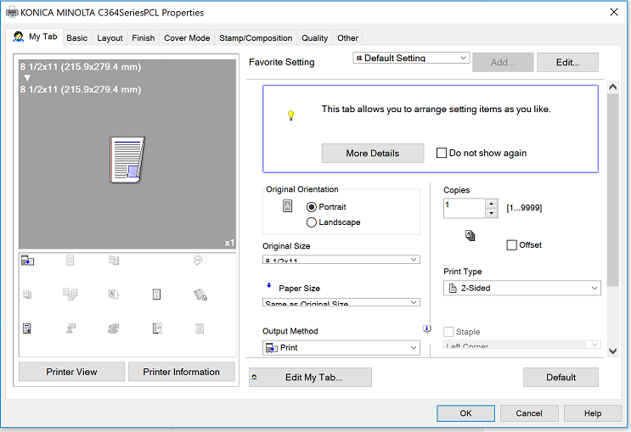
Task: Click the page icon with binding pins
Action: 157,328
